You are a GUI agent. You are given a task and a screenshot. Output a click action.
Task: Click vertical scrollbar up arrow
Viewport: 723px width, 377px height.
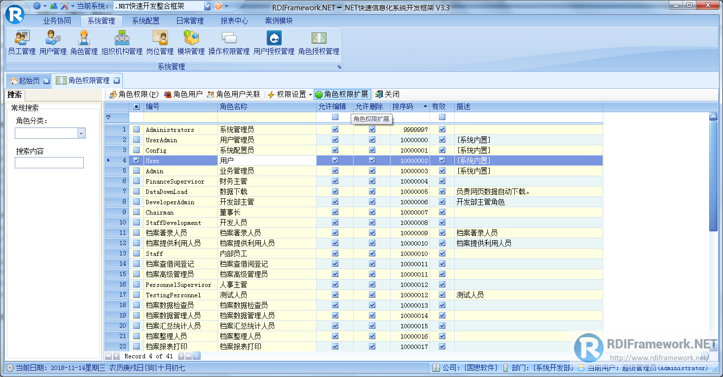[713, 117]
